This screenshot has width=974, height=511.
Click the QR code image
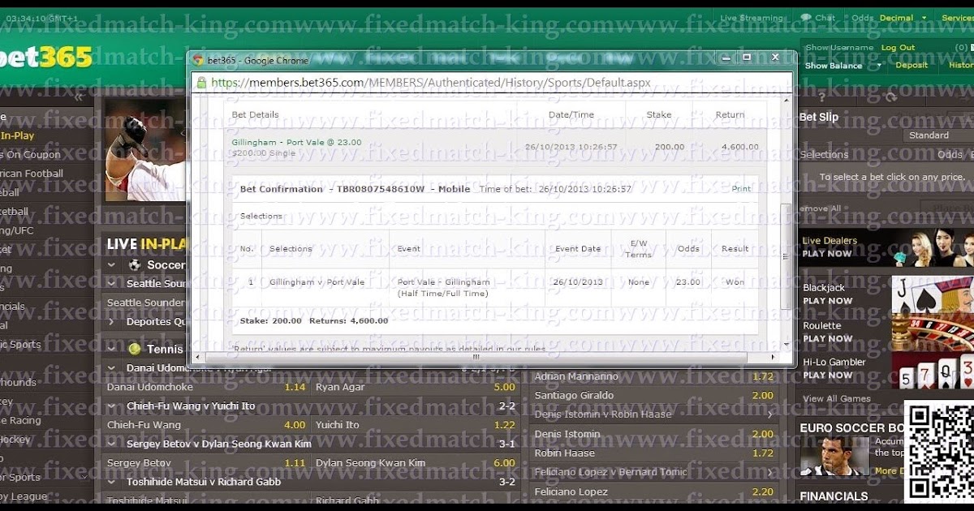pyautogui.click(x=939, y=451)
